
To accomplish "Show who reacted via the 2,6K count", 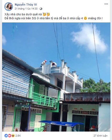I will tap(18, 136).
